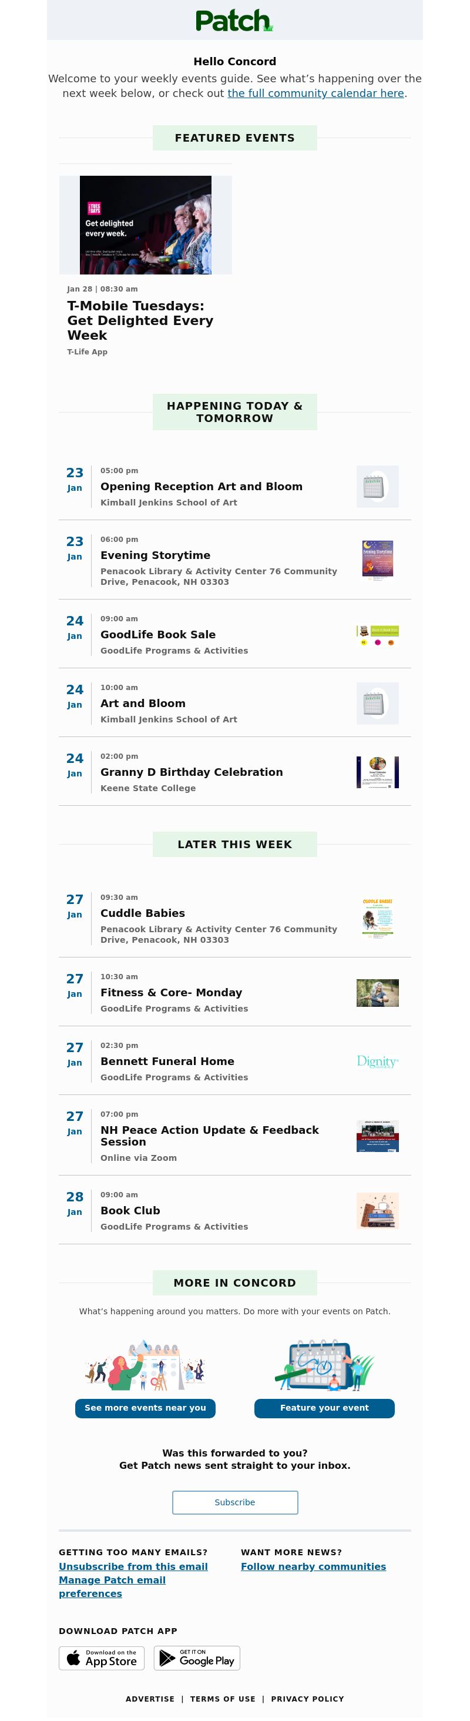
Task: Click the Patch logo in the header
Action: coord(234,21)
